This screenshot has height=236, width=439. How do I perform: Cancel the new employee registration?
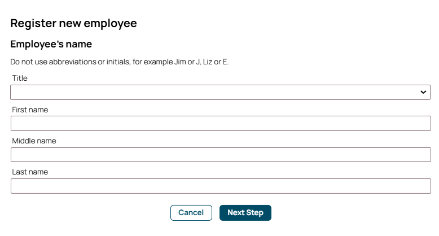pyautogui.click(x=191, y=212)
